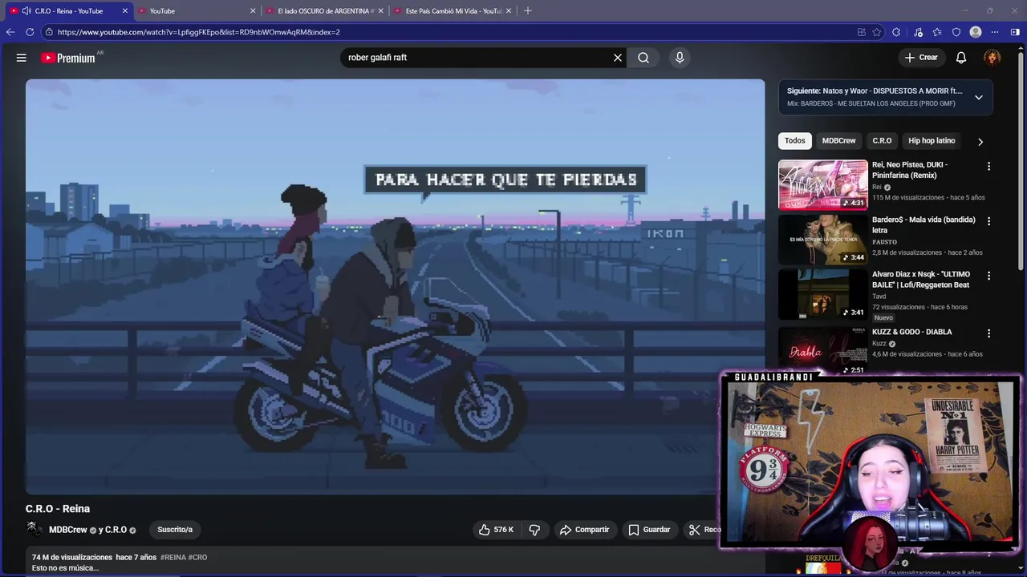Open favorites list icon
Viewport: 1027px width, 577px height.
pos(937,32)
